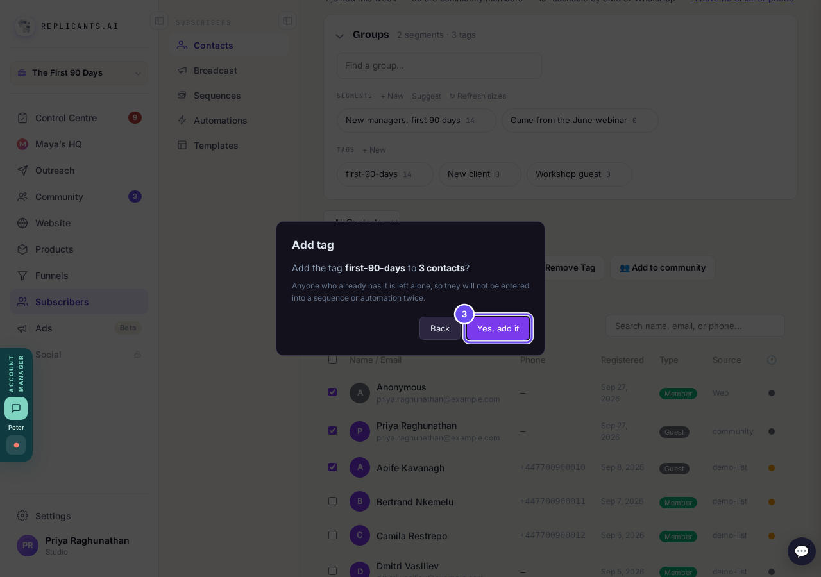Click the Community people icon

coord(22,197)
